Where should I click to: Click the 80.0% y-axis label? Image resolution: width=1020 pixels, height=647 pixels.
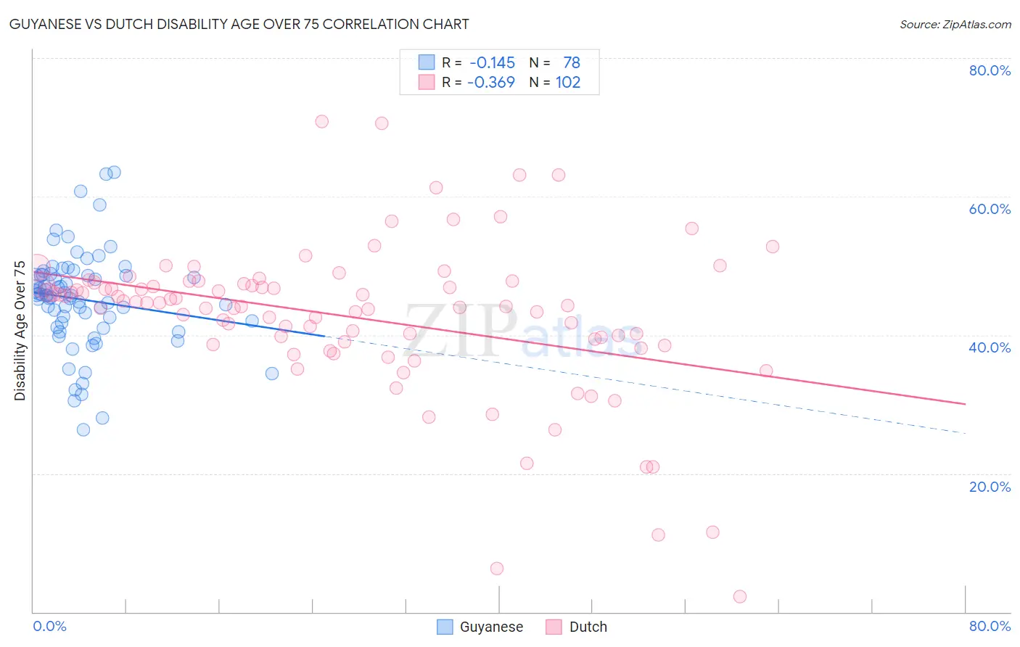coord(990,70)
